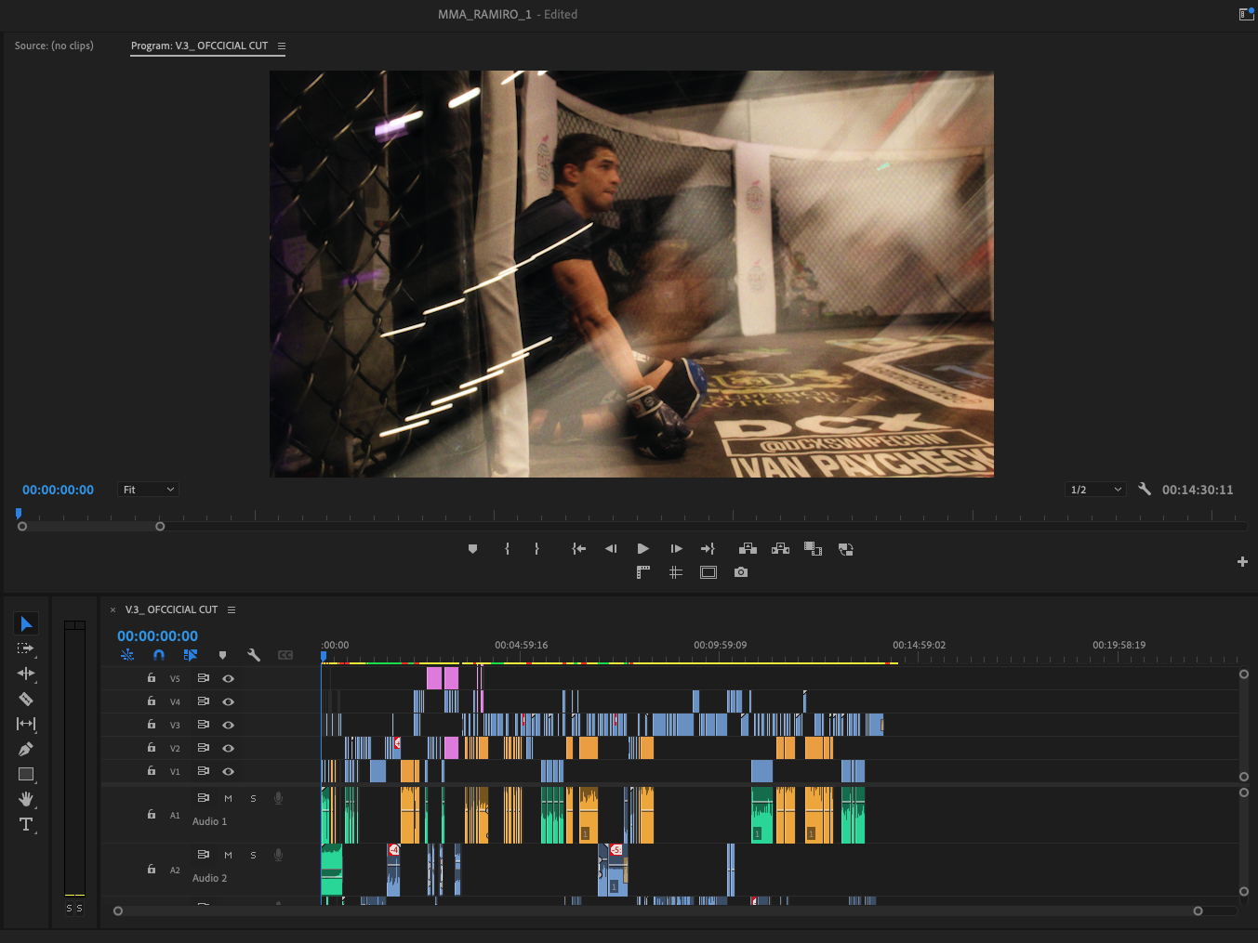Toggle captions track button CC
Screen dimensions: 1258x943
(x=285, y=655)
